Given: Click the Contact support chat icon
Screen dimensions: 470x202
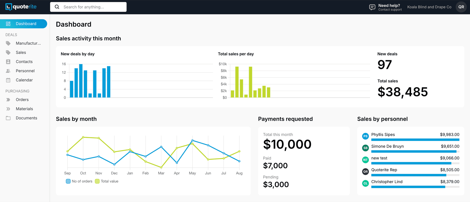Looking at the screenshot, I should 372,7.
